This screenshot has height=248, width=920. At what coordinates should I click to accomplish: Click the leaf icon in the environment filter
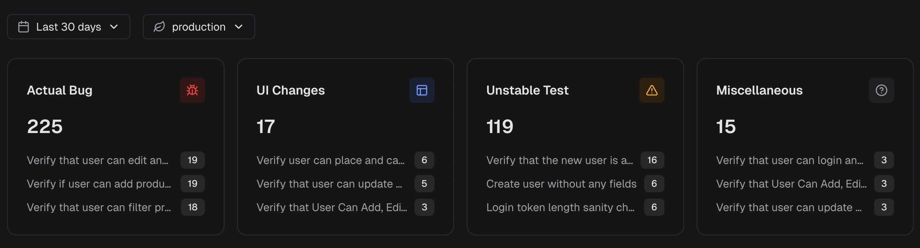tap(159, 27)
